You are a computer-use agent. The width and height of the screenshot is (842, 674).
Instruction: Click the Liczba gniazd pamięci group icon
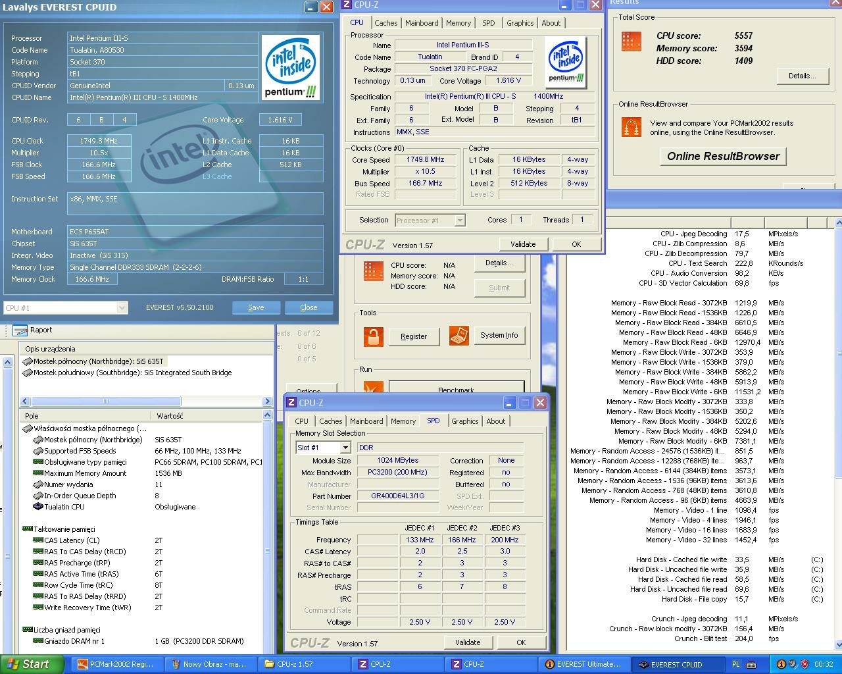(x=28, y=630)
